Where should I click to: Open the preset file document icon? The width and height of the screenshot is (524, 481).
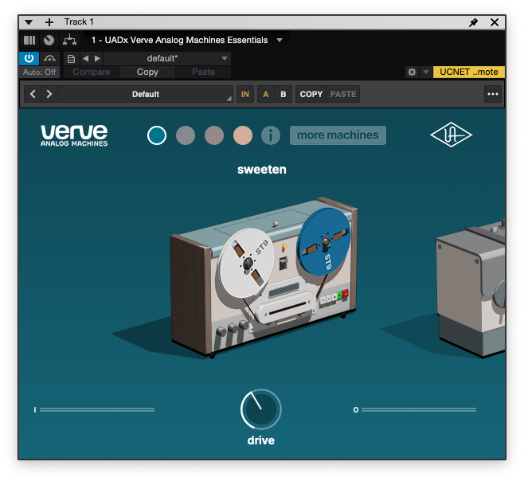tap(71, 59)
